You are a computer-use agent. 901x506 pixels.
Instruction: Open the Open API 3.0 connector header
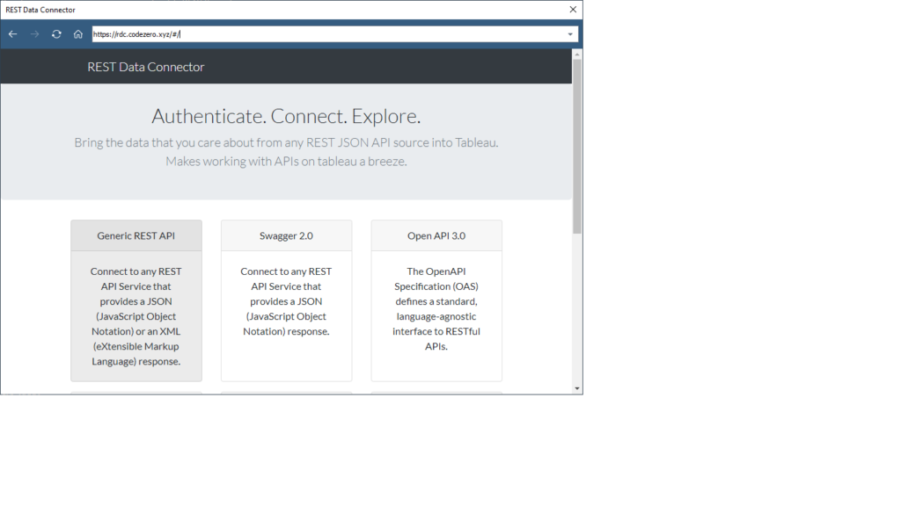pos(436,235)
